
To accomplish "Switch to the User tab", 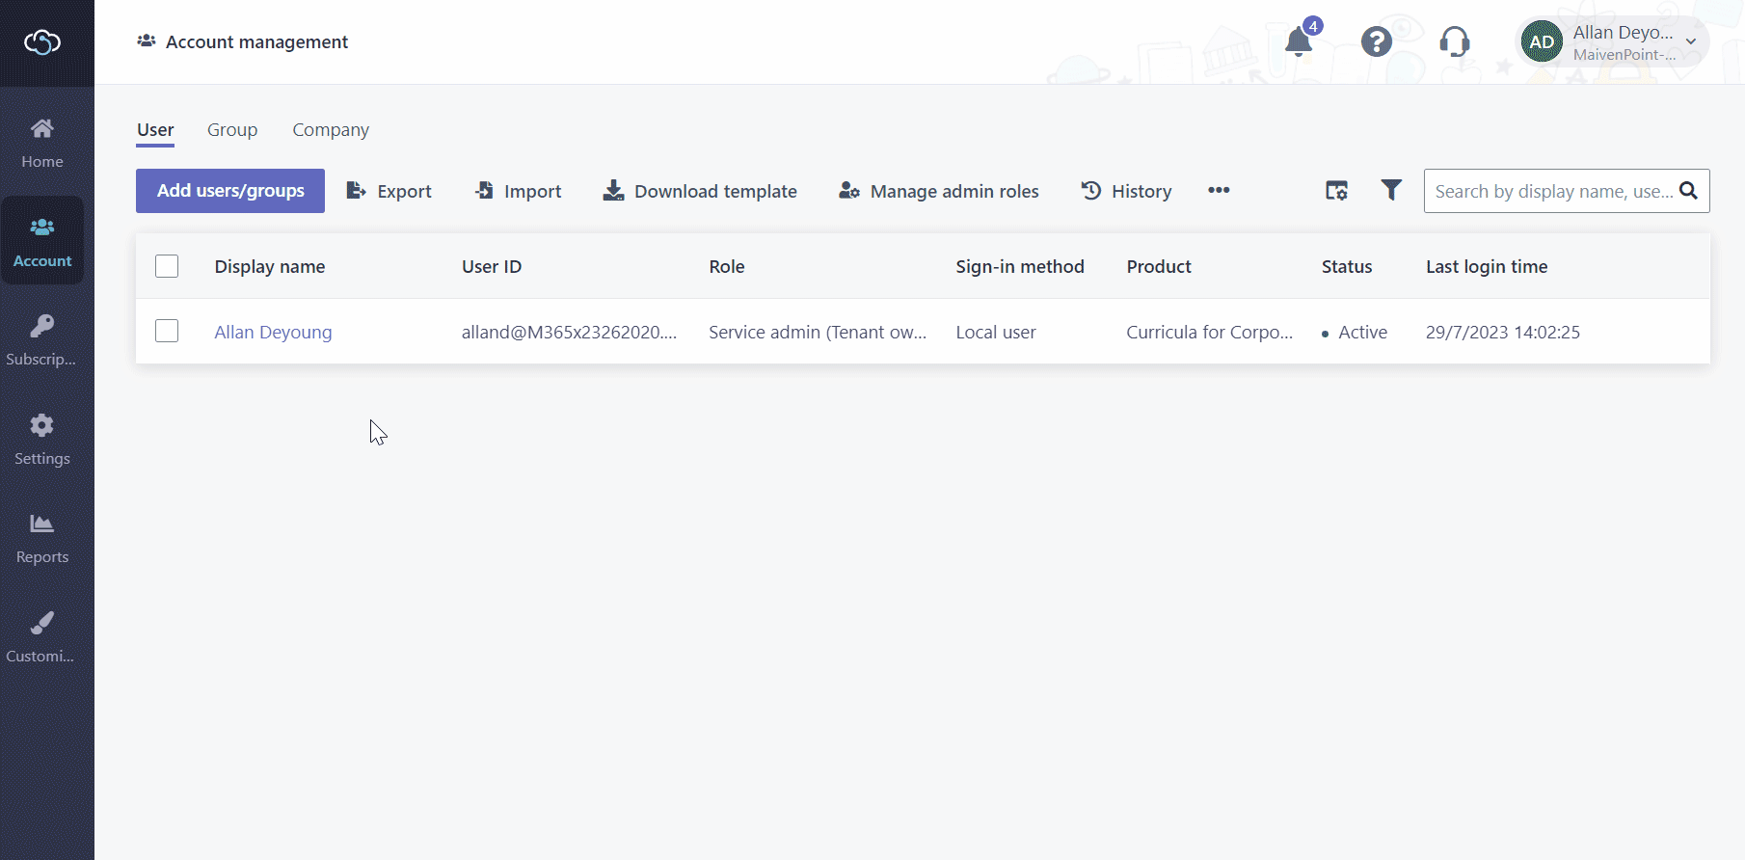I will pos(155,130).
